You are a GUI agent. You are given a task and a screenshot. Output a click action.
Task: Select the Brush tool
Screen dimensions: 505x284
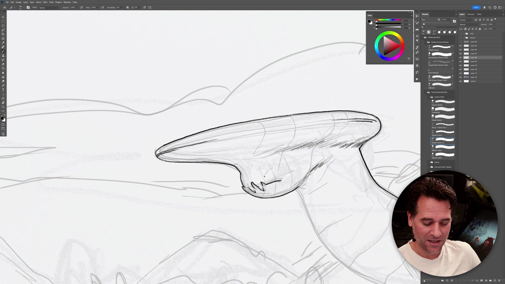click(3, 51)
